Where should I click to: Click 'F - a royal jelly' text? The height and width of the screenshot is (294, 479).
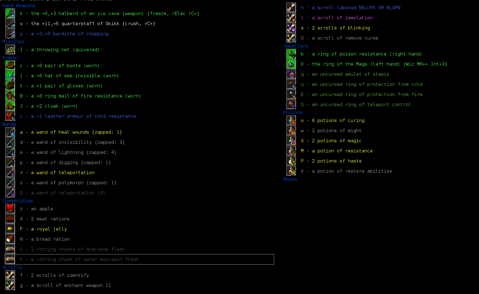tap(43, 229)
